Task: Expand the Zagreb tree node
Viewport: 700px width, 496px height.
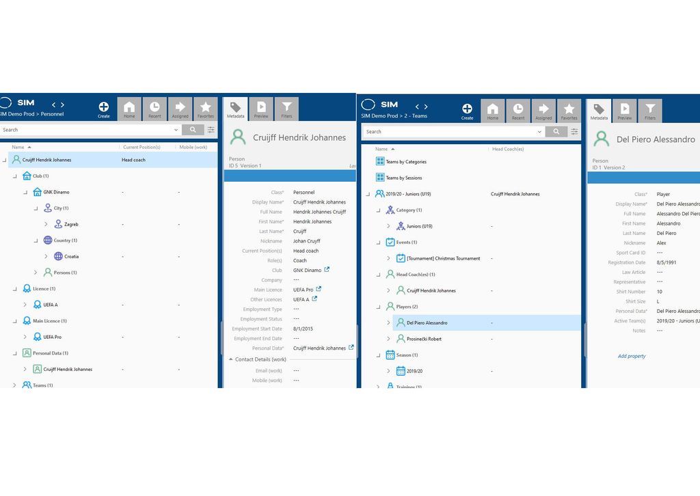Action: pyautogui.click(x=46, y=224)
